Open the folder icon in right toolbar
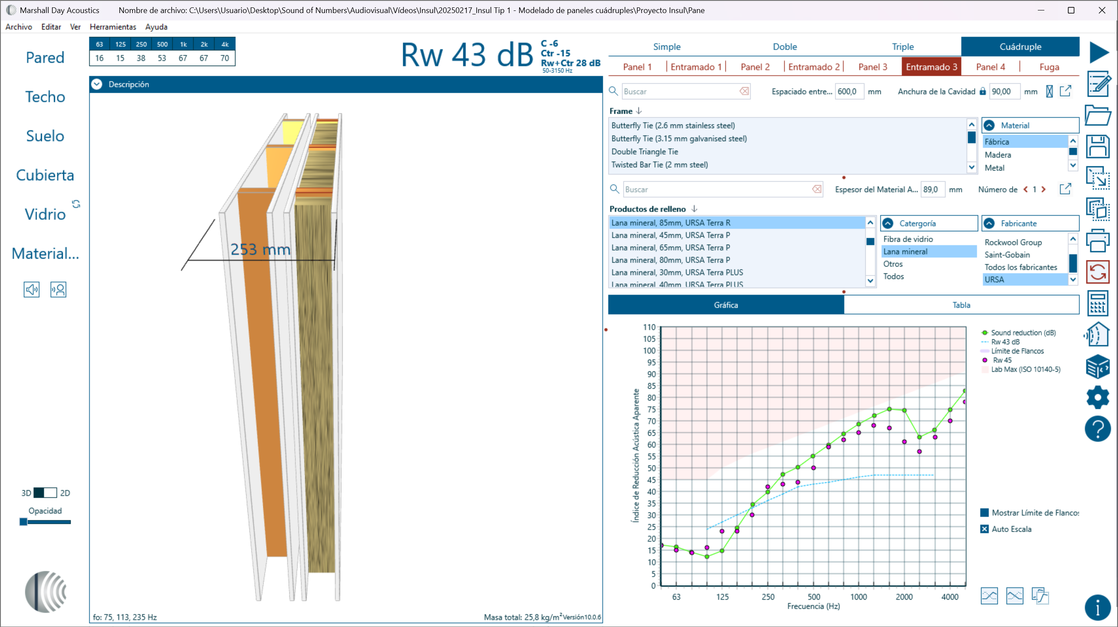 [1098, 115]
